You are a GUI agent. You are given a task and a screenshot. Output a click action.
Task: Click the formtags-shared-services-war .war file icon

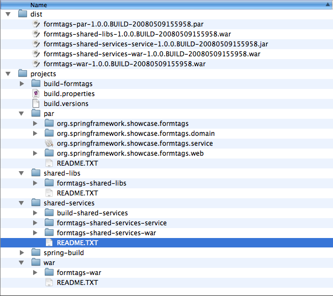36,54
